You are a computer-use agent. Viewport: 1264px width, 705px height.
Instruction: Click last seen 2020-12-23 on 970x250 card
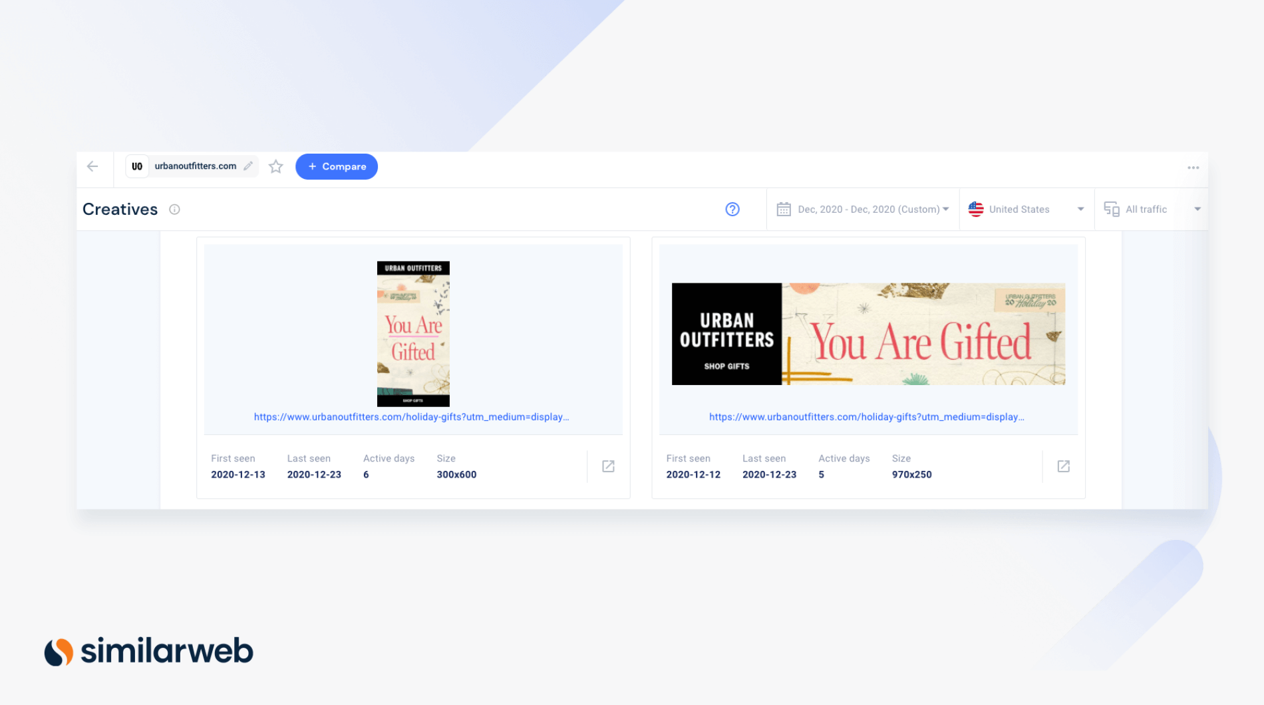pos(769,475)
